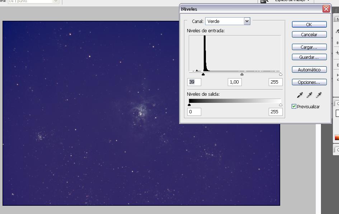Click Guardar... to save the levels
339x214 pixels.
[x=309, y=57]
